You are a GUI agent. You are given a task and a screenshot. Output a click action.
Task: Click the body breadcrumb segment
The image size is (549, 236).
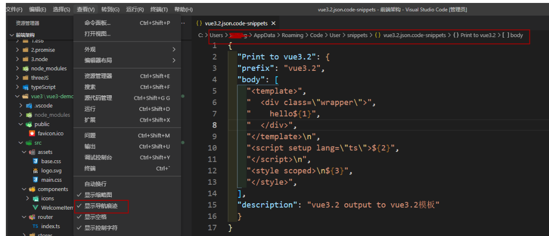tap(516, 35)
